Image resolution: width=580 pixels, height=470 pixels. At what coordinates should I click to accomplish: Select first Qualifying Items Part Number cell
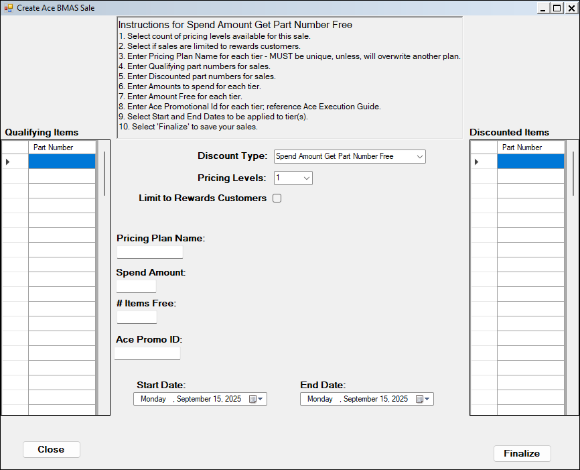click(x=62, y=162)
